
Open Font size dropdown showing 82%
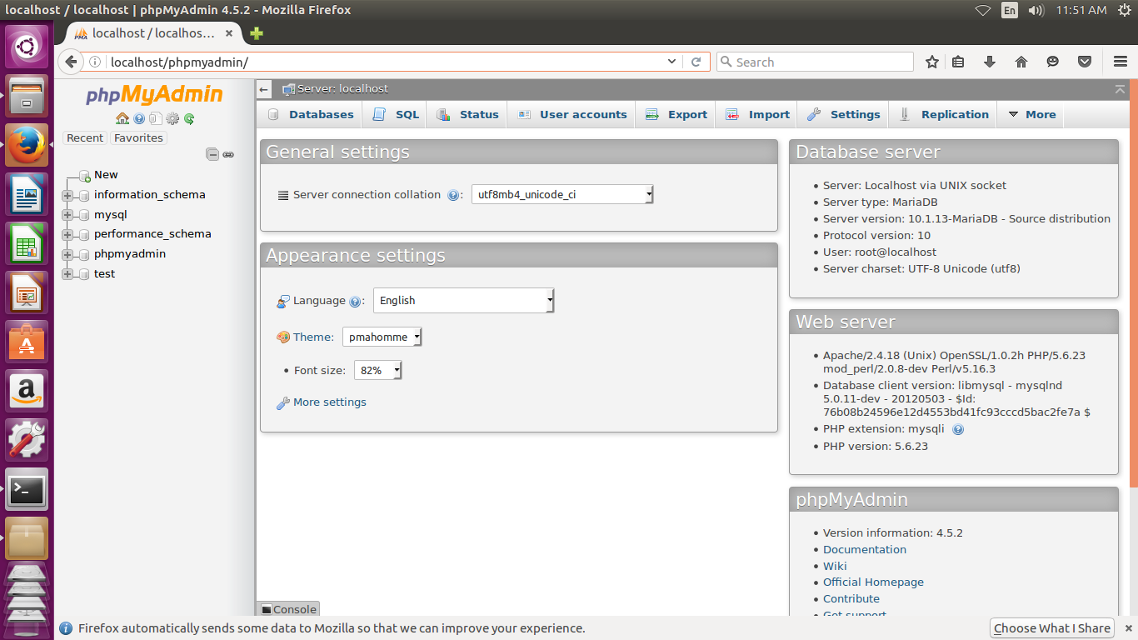(378, 371)
